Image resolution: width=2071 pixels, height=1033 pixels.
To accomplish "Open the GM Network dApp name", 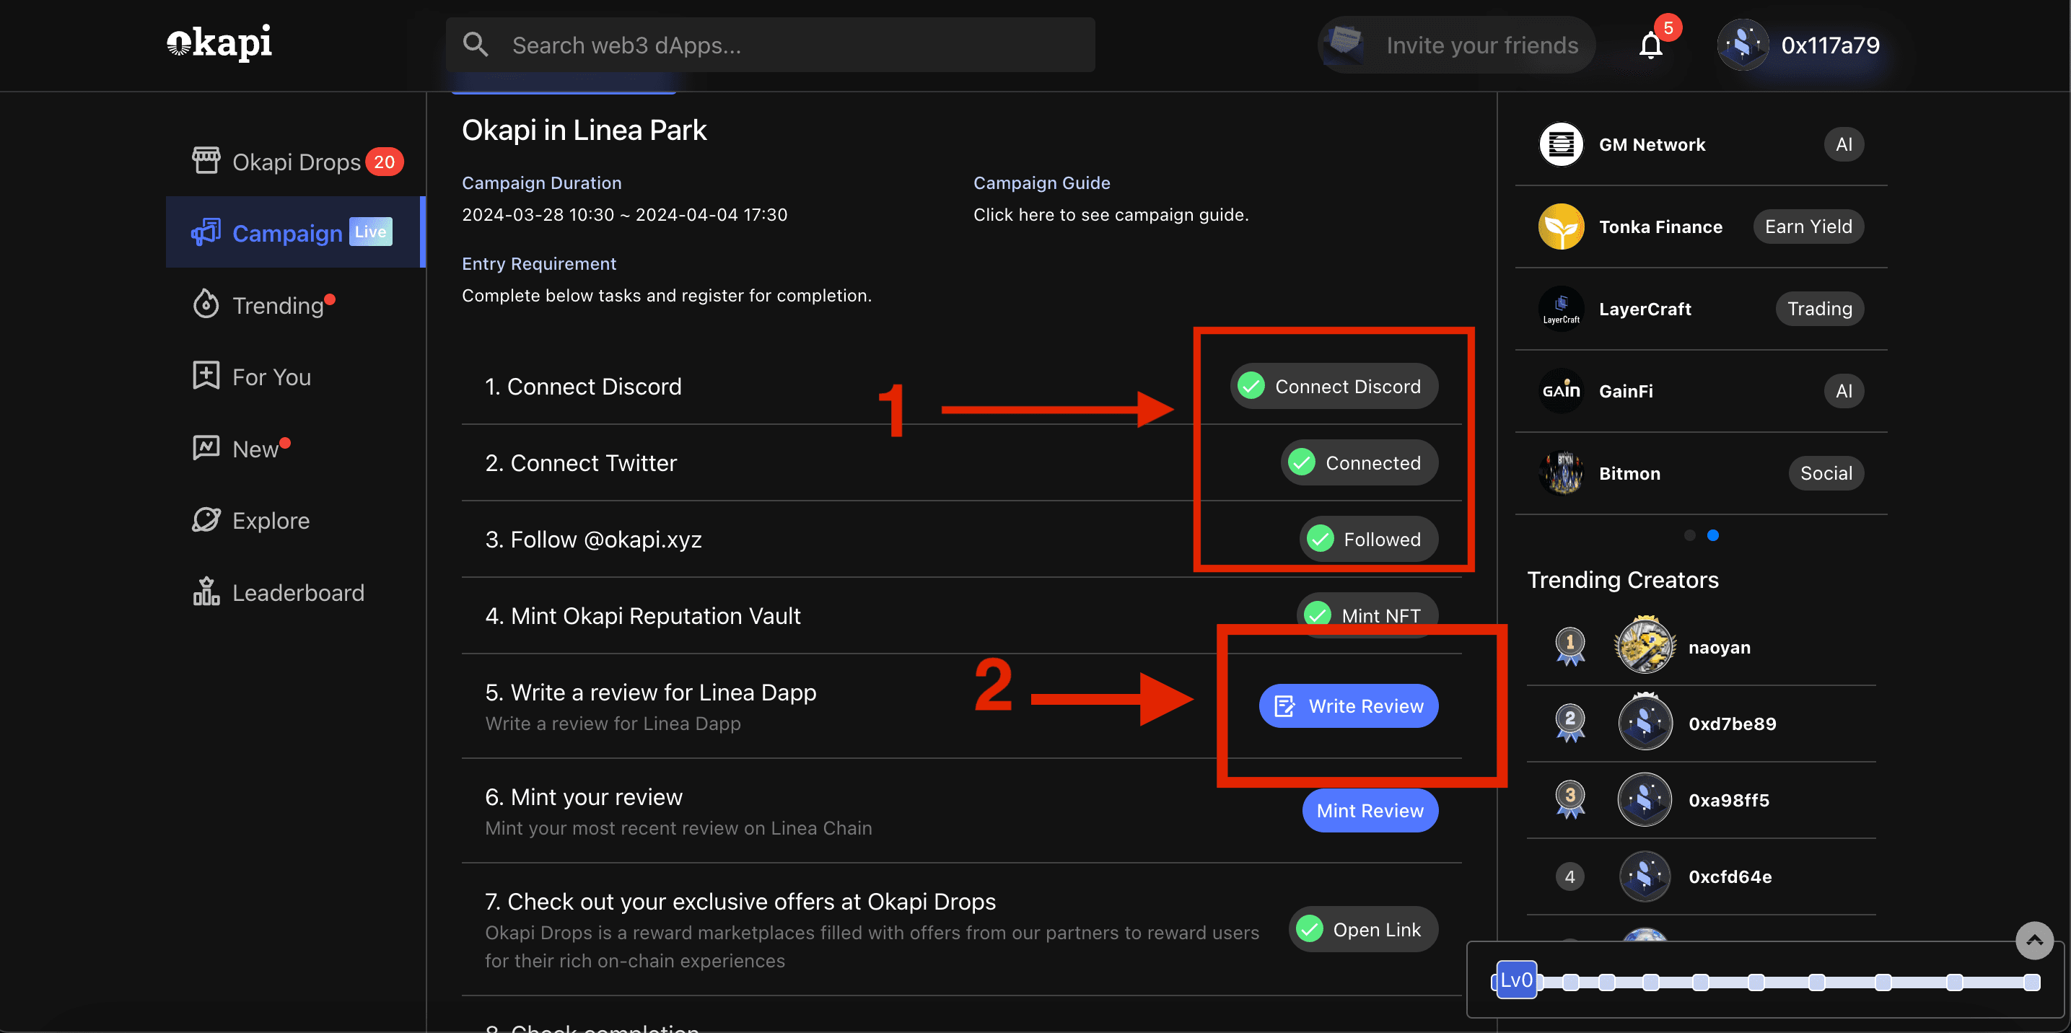I will 1651,145.
